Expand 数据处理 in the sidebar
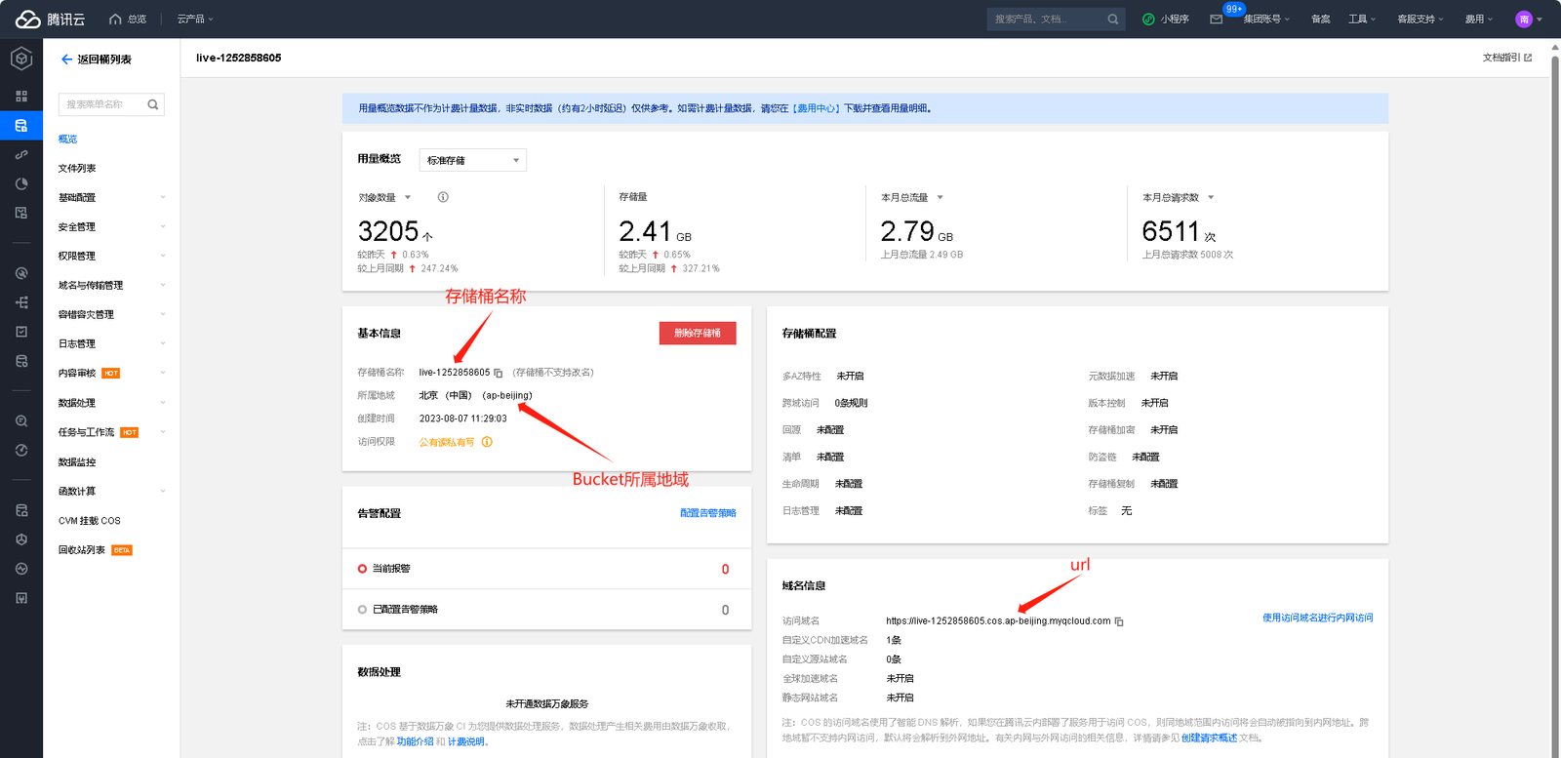The width and height of the screenshot is (1561, 758). (x=111, y=403)
